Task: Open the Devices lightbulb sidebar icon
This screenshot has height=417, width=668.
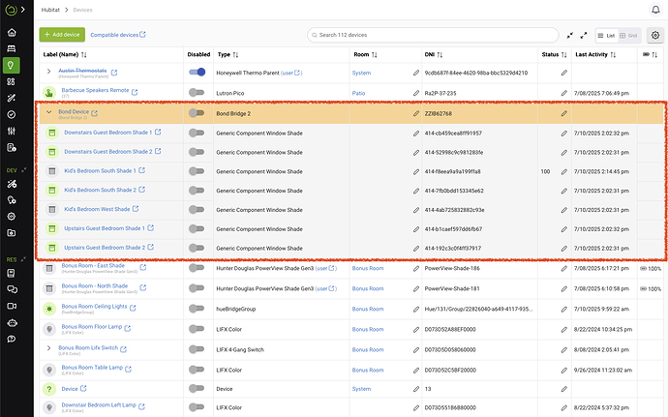Action: click(x=12, y=65)
